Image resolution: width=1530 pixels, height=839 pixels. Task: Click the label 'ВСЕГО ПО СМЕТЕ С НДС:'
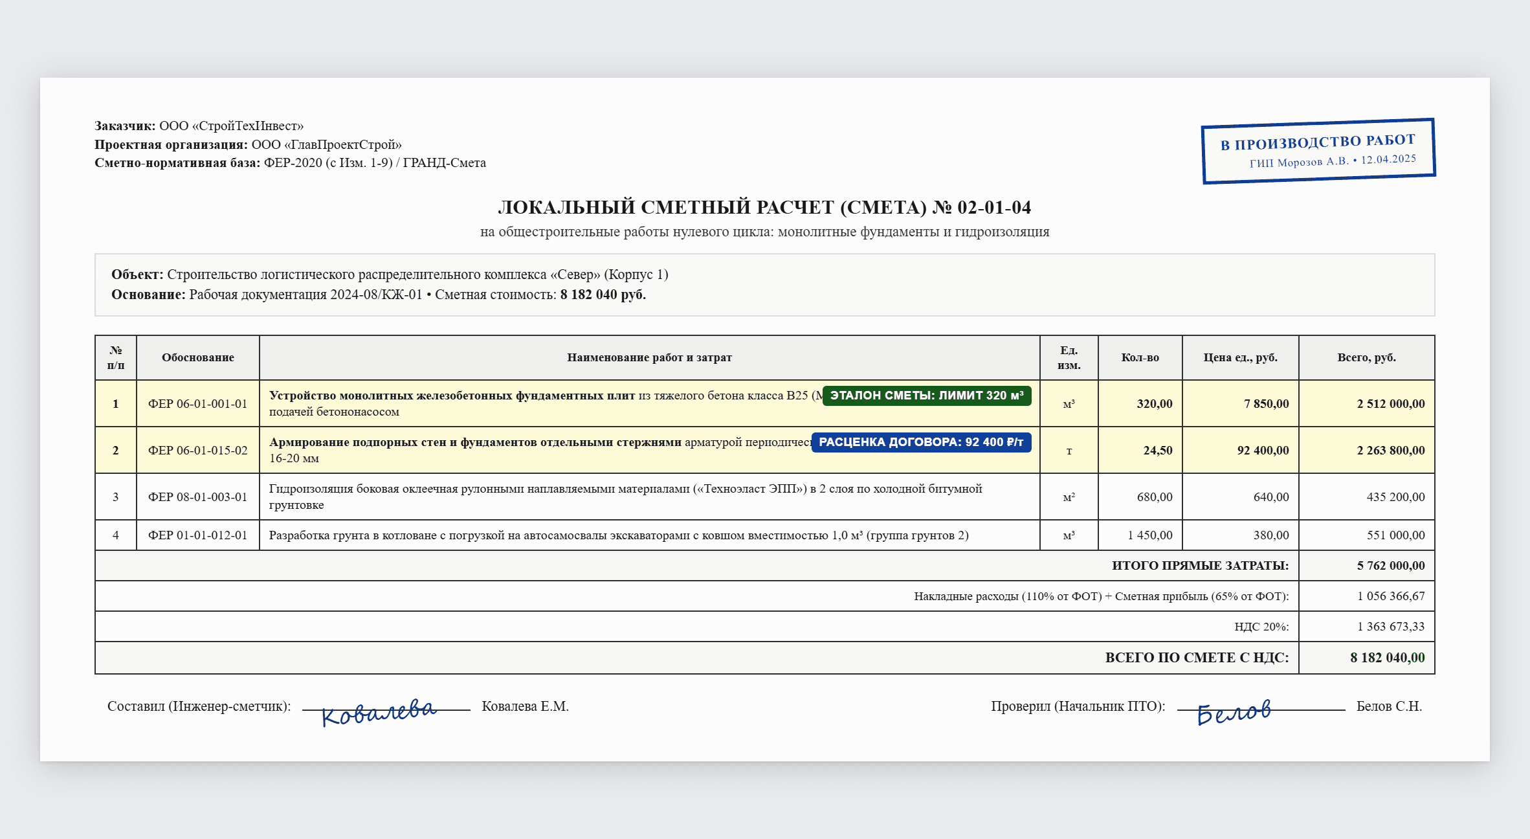pos(1197,657)
